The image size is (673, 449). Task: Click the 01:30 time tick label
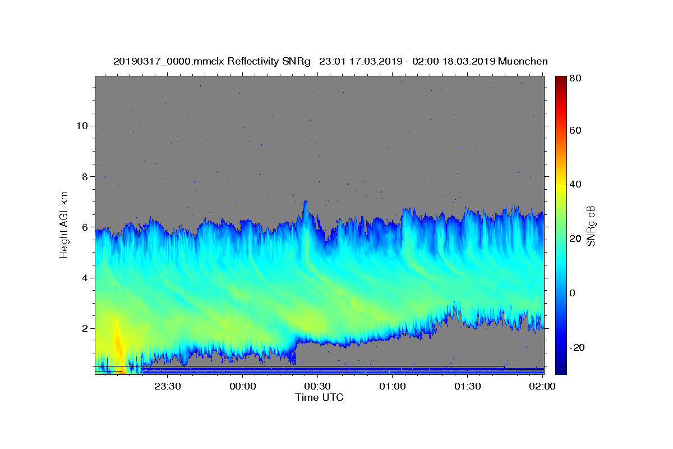pyautogui.click(x=468, y=386)
